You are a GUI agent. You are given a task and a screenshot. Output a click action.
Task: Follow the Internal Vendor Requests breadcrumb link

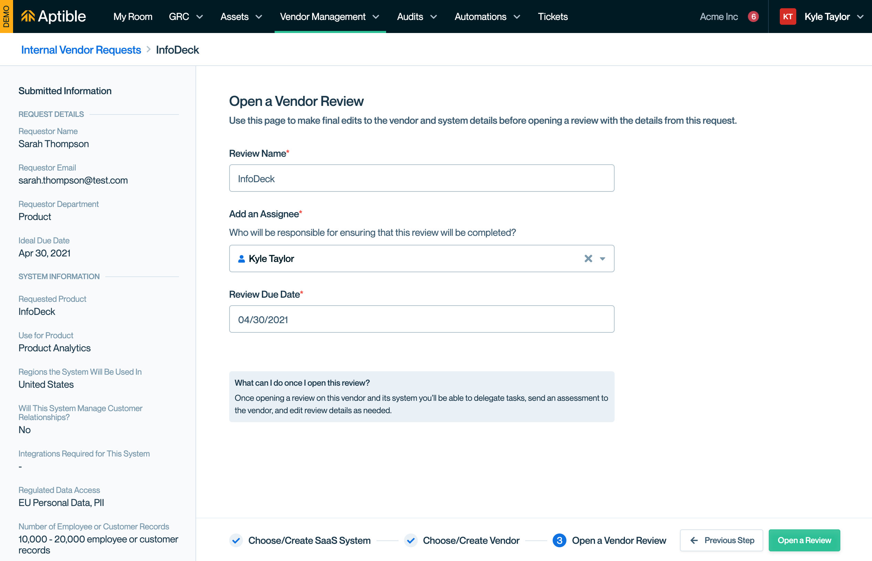81,49
